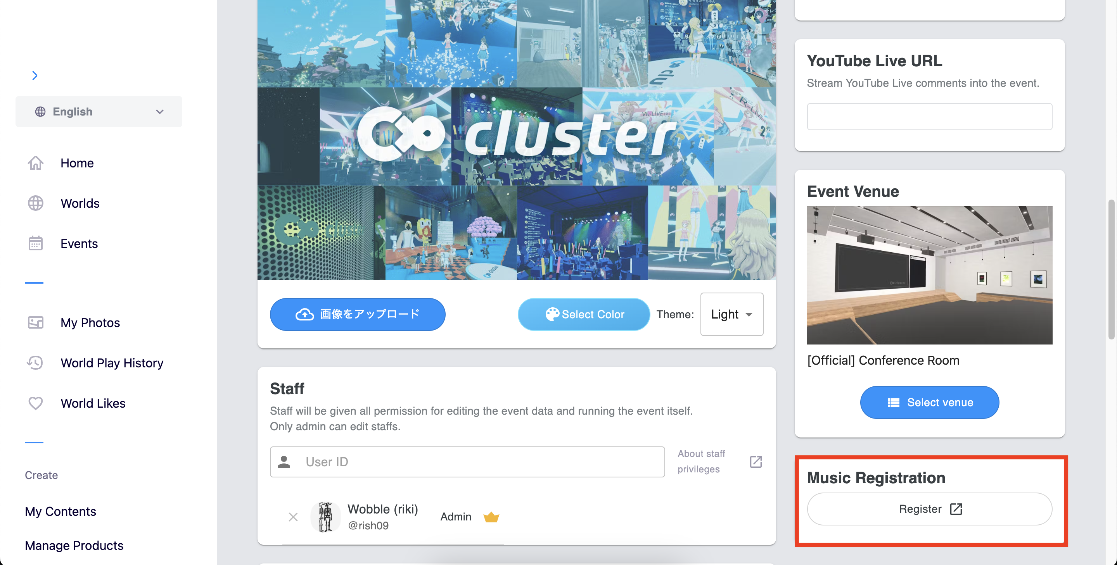
Task: Open Manage Products menu item
Action: [x=74, y=546]
